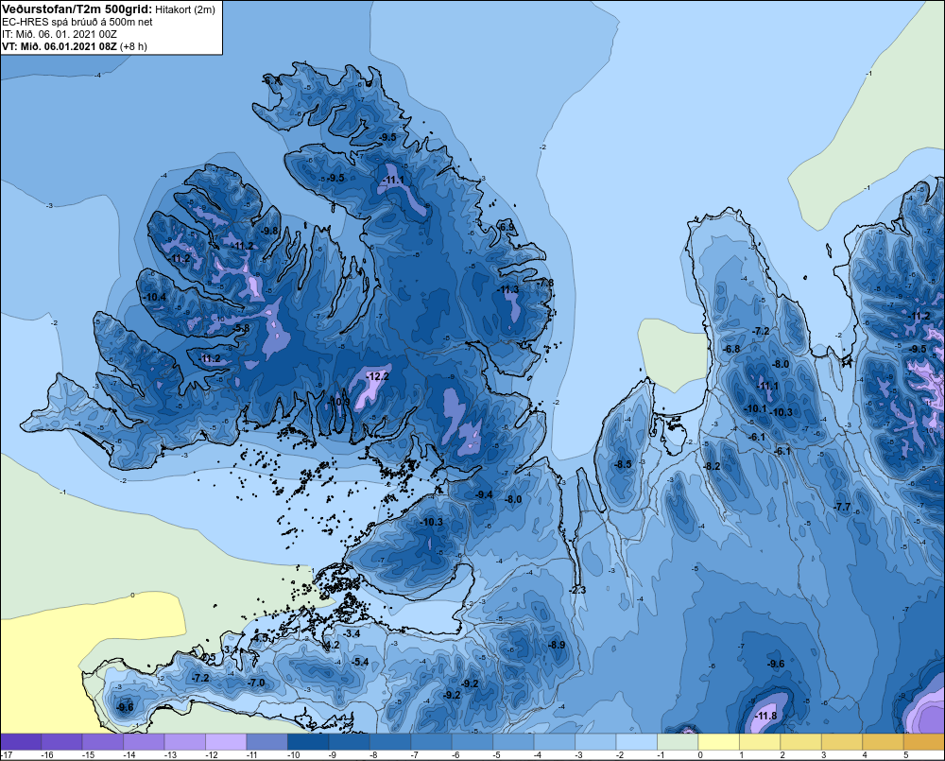This screenshot has width=945, height=761.
Task: Select the legend swatch between -12 and -11
Action: pyautogui.click(x=226, y=742)
